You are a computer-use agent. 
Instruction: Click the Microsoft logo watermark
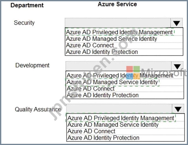(157, 73)
